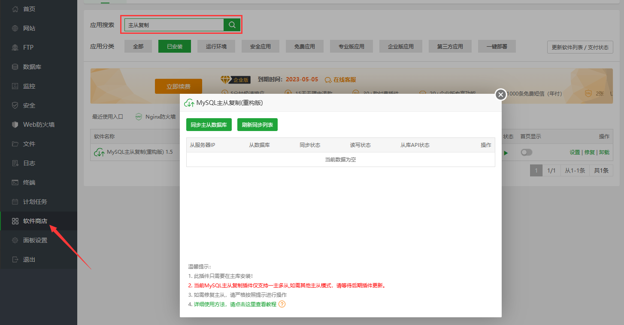Click the home house icon
Screen dimensions: 624x325
15,9
